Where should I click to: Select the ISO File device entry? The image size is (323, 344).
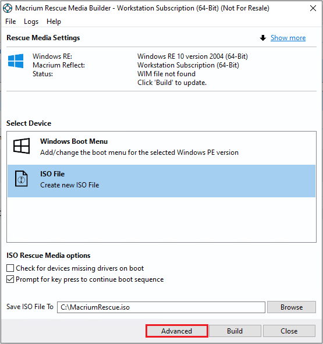tap(162, 181)
